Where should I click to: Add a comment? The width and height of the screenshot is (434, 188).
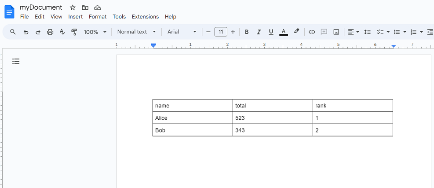[x=324, y=32]
